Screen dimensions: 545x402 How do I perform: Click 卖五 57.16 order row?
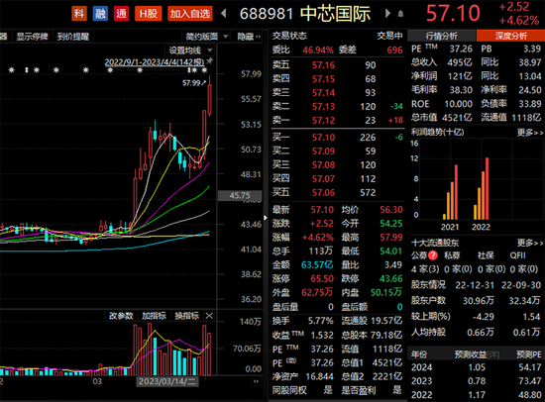pos(337,65)
